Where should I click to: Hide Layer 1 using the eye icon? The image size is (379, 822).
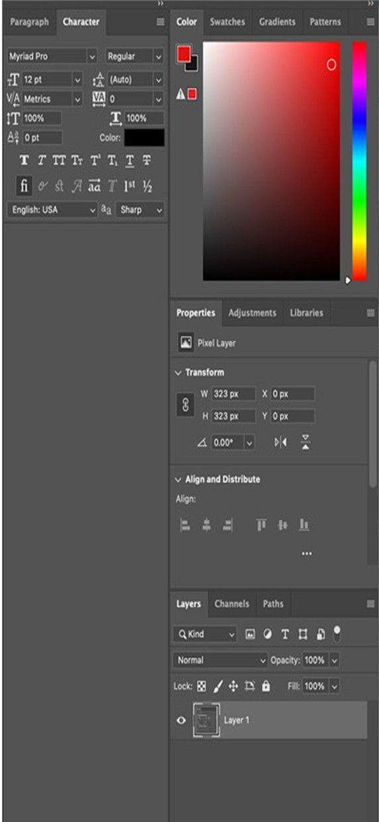click(181, 721)
